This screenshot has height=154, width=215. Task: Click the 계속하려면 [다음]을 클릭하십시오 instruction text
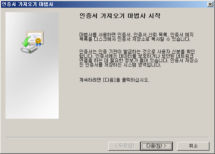[114, 80]
